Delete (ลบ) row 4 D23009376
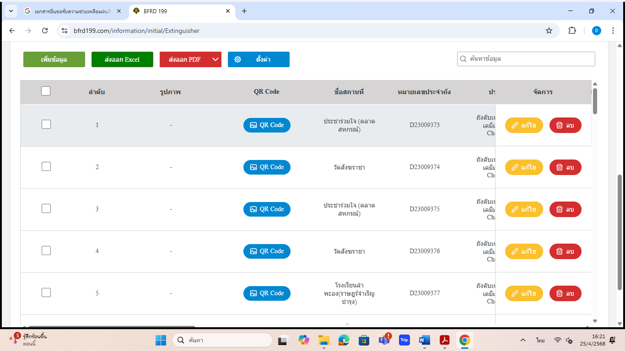625x351 pixels. click(565, 251)
